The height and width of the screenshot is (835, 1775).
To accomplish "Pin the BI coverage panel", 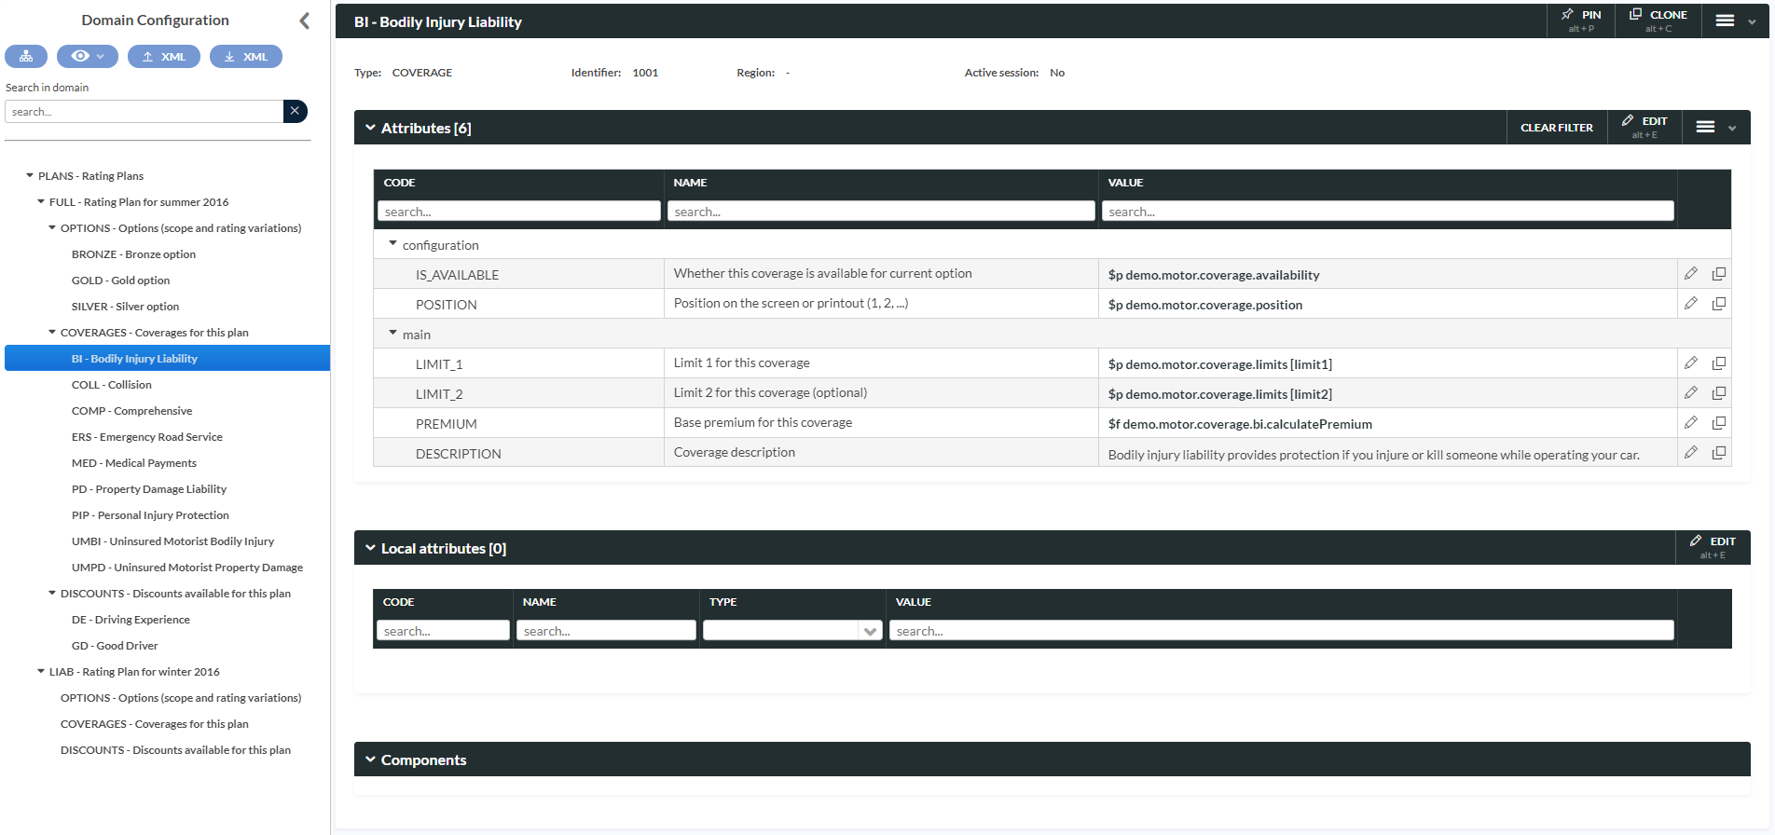I will [x=1581, y=20].
